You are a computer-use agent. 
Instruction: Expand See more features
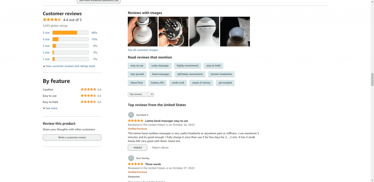[50, 108]
